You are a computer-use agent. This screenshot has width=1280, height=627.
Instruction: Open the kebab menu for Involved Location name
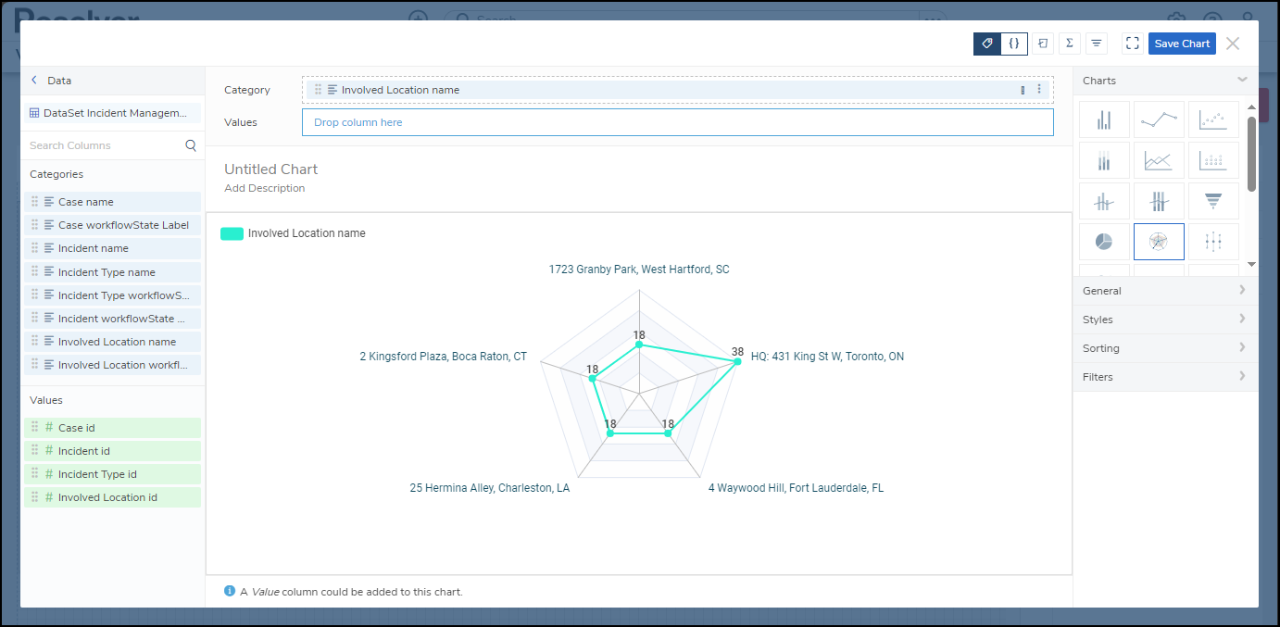[1039, 90]
